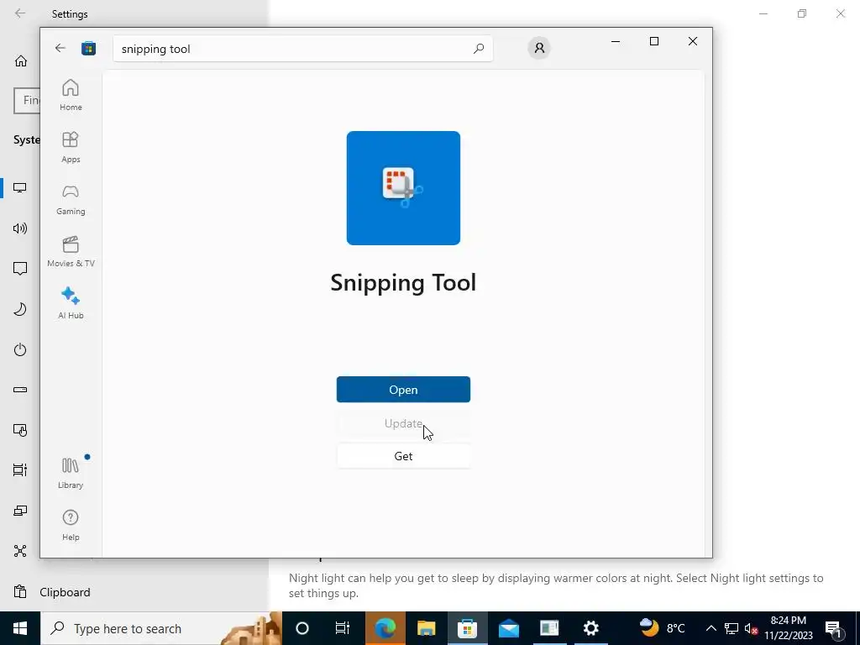Click network icon in system tray

[732, 628]
